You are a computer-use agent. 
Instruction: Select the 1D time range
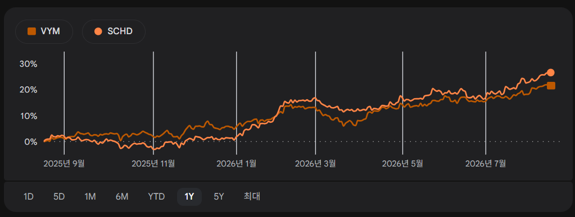click(29, 196)
